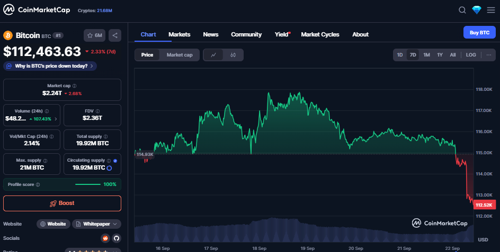
Task: Toggle LOG scale on chart
Action: pos(471,55)
